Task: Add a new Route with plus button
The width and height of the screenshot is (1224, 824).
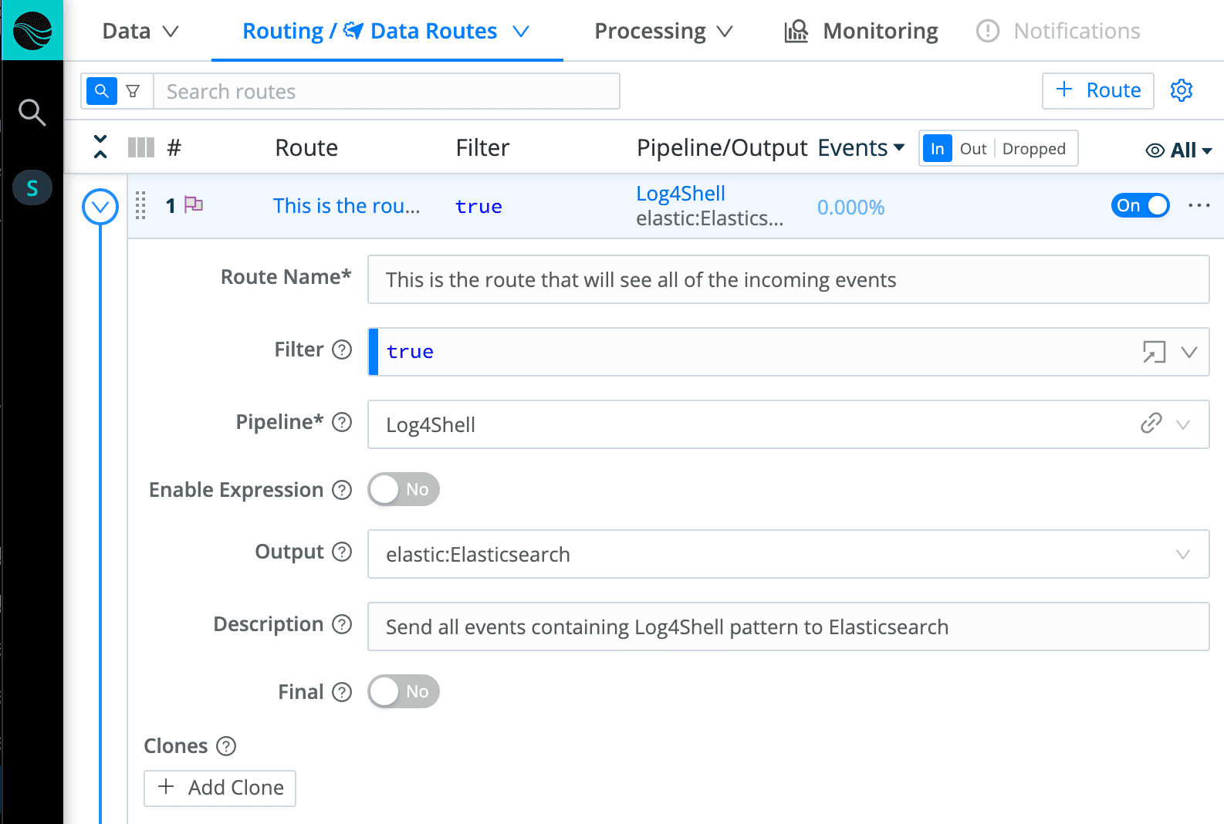Action: [x=1097, y=90]
